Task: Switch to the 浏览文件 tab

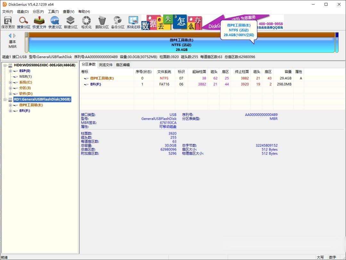Action: point(106,64)
